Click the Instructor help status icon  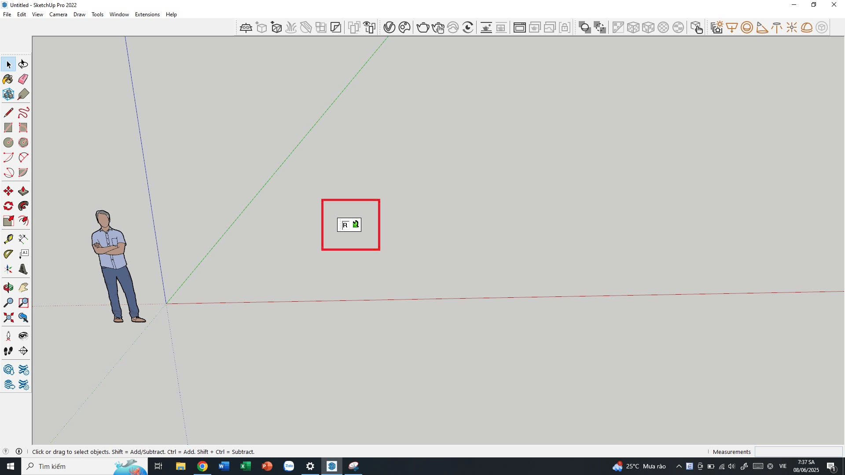pyautogui.click(x=19, y=451)
